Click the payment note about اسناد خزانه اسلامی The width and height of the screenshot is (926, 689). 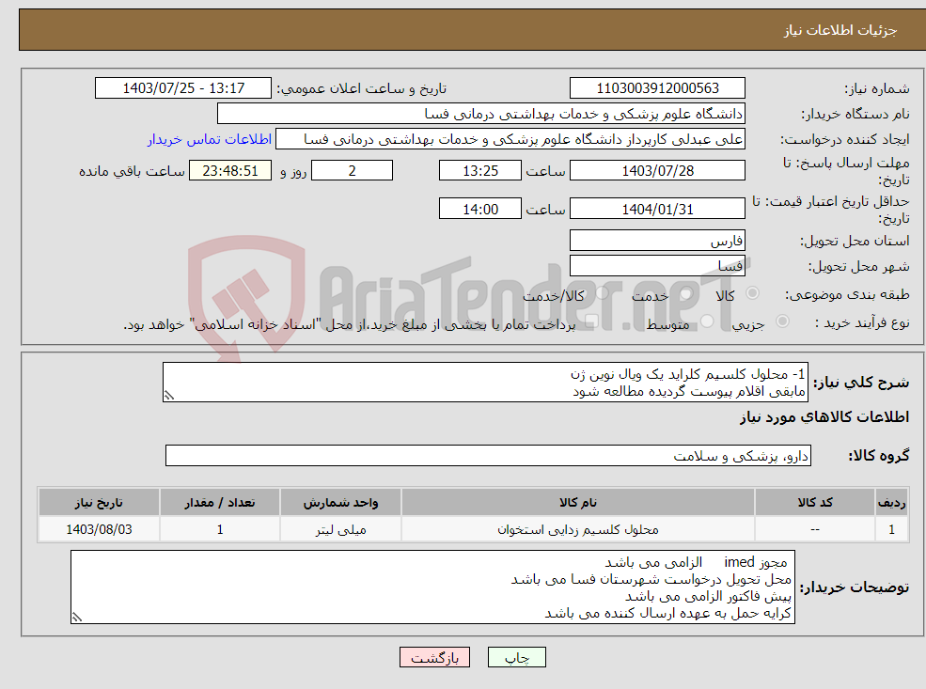[x=350, y=324]
